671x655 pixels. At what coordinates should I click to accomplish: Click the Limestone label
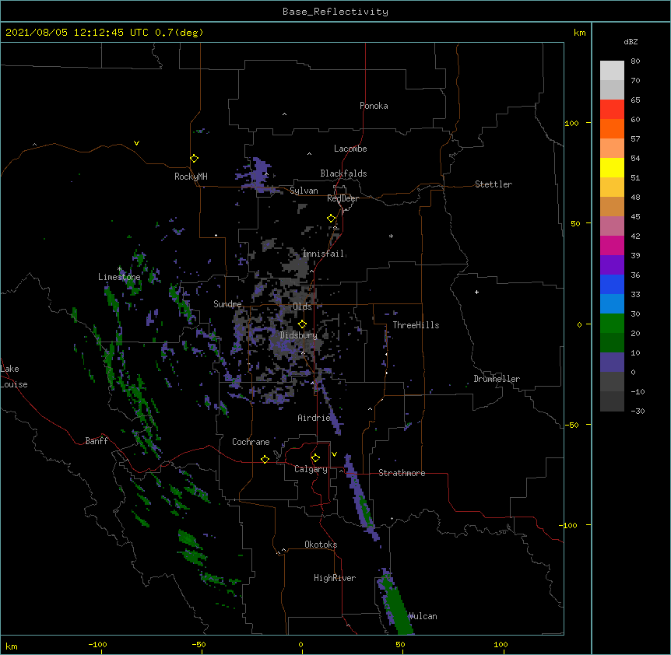[x=119, y=277]
